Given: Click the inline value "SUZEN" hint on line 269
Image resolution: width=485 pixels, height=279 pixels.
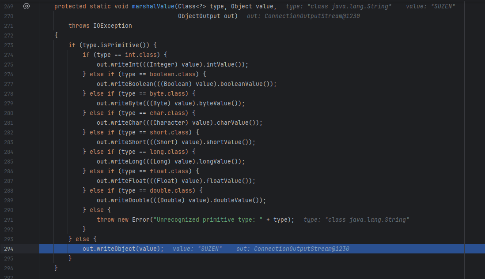Looking at the screenshot, I should [431, 7].
